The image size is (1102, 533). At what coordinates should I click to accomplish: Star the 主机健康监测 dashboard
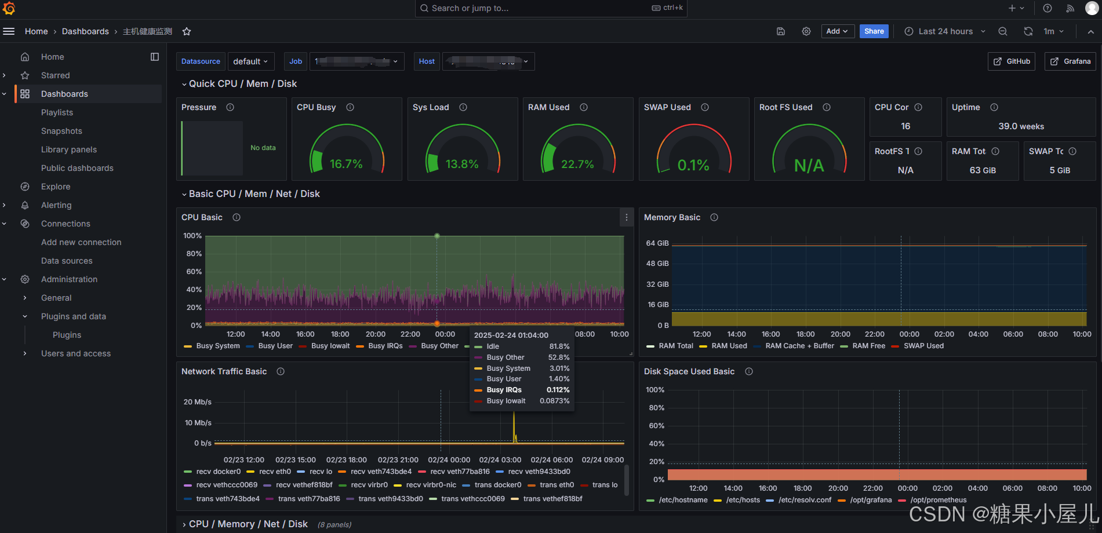pos(187,31)
